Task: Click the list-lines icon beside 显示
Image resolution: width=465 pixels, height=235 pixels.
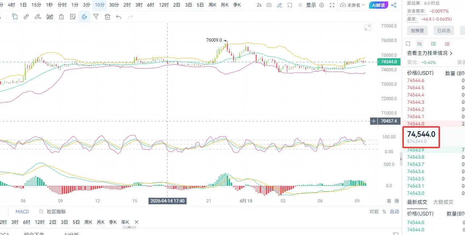Action: (300, 5)
